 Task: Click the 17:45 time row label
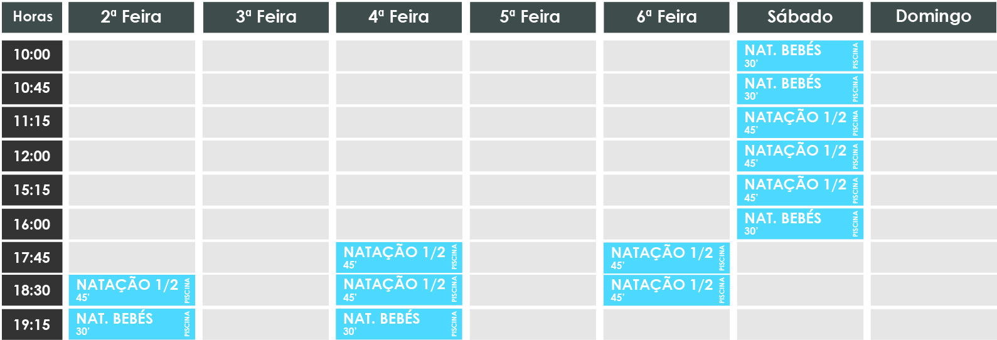click(x=32, y=257)
